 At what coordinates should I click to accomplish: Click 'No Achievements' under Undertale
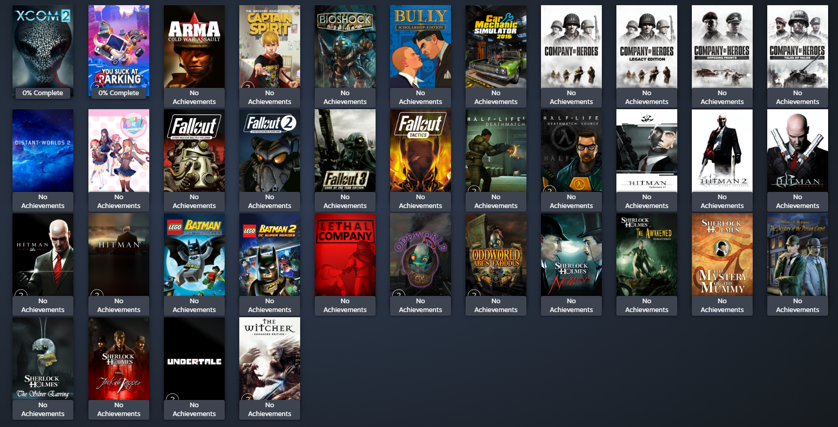pyautogui.click(x=194, y=409)
